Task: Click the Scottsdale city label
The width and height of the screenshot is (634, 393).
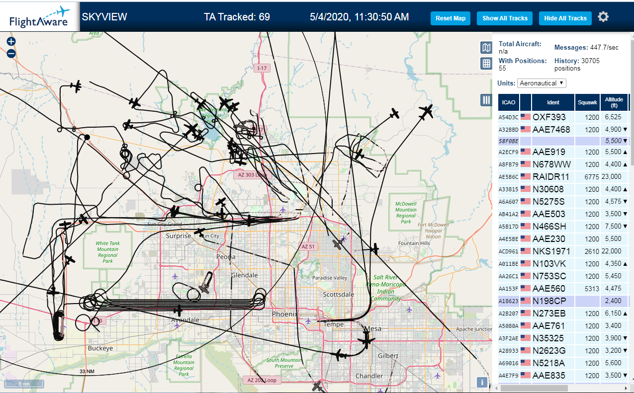Action: 339,294
